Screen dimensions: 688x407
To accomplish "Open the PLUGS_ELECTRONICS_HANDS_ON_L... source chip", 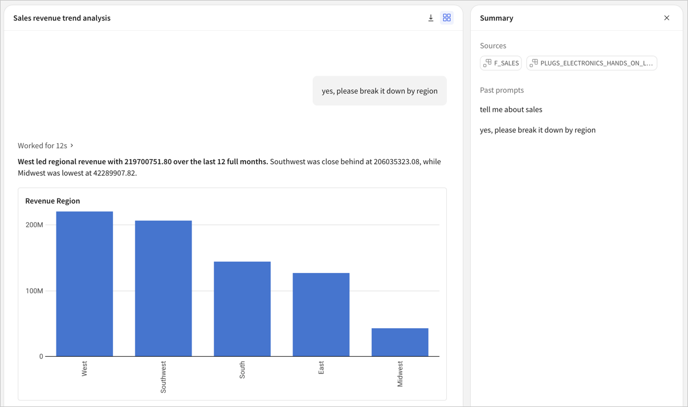I will 592,63.
